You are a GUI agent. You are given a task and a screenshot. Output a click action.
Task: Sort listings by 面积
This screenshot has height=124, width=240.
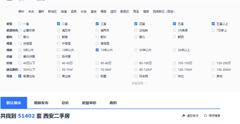click(113, 103)
